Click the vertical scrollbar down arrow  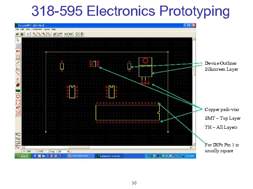tap(194, 144)
